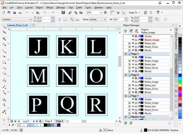Viewport: 183px width, 134px height.
Task: Click the Save icon in the toolbar
Action: (14, 12)
